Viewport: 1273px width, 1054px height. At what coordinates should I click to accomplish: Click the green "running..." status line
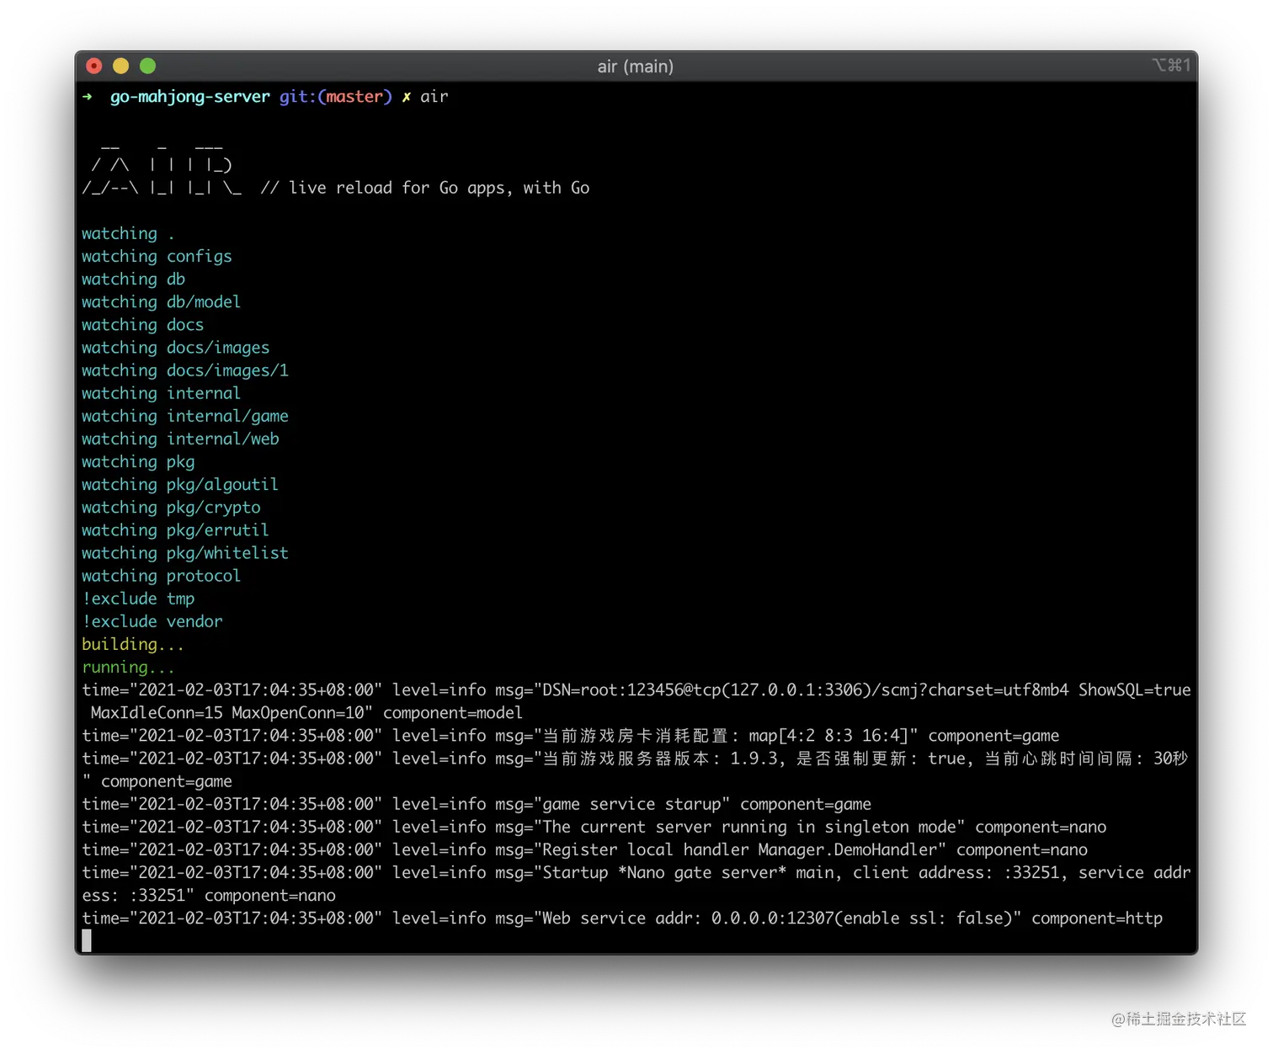coord(129,667)
